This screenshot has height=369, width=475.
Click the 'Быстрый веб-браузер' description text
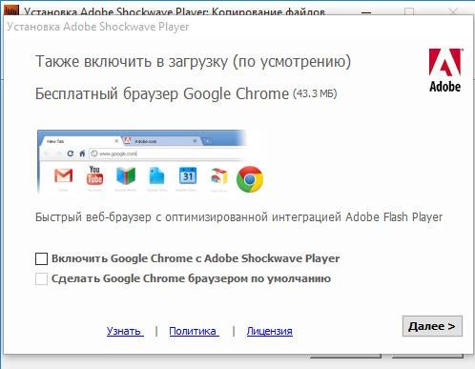[238, 217]
